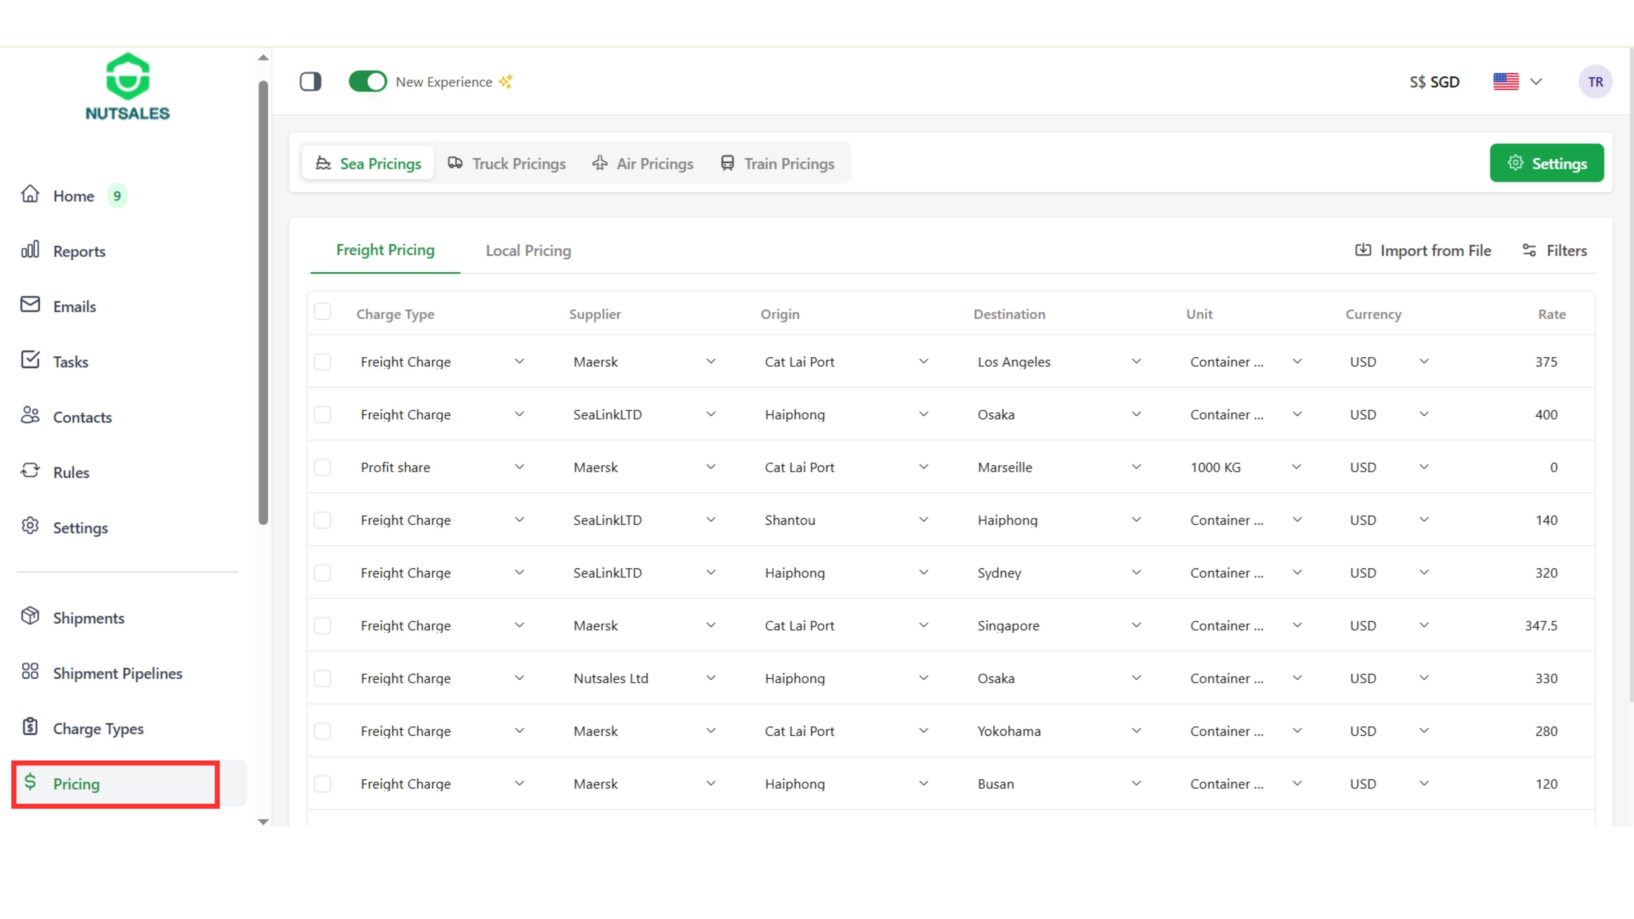Switch to Local Pricing tab
This screenshot has height=919, width=1634.
point(528,250)
